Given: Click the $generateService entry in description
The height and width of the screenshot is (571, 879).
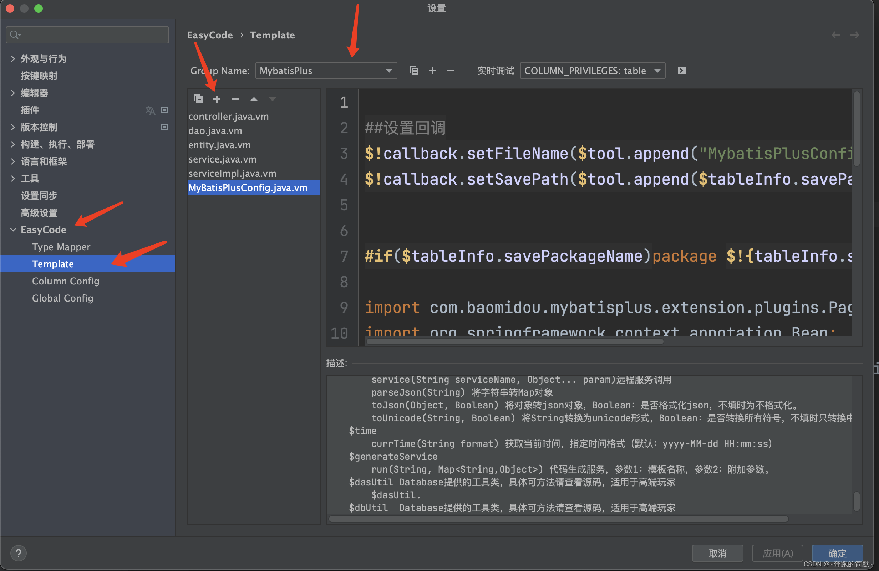Looking at the screenshot, I should (x=393, y=457).
